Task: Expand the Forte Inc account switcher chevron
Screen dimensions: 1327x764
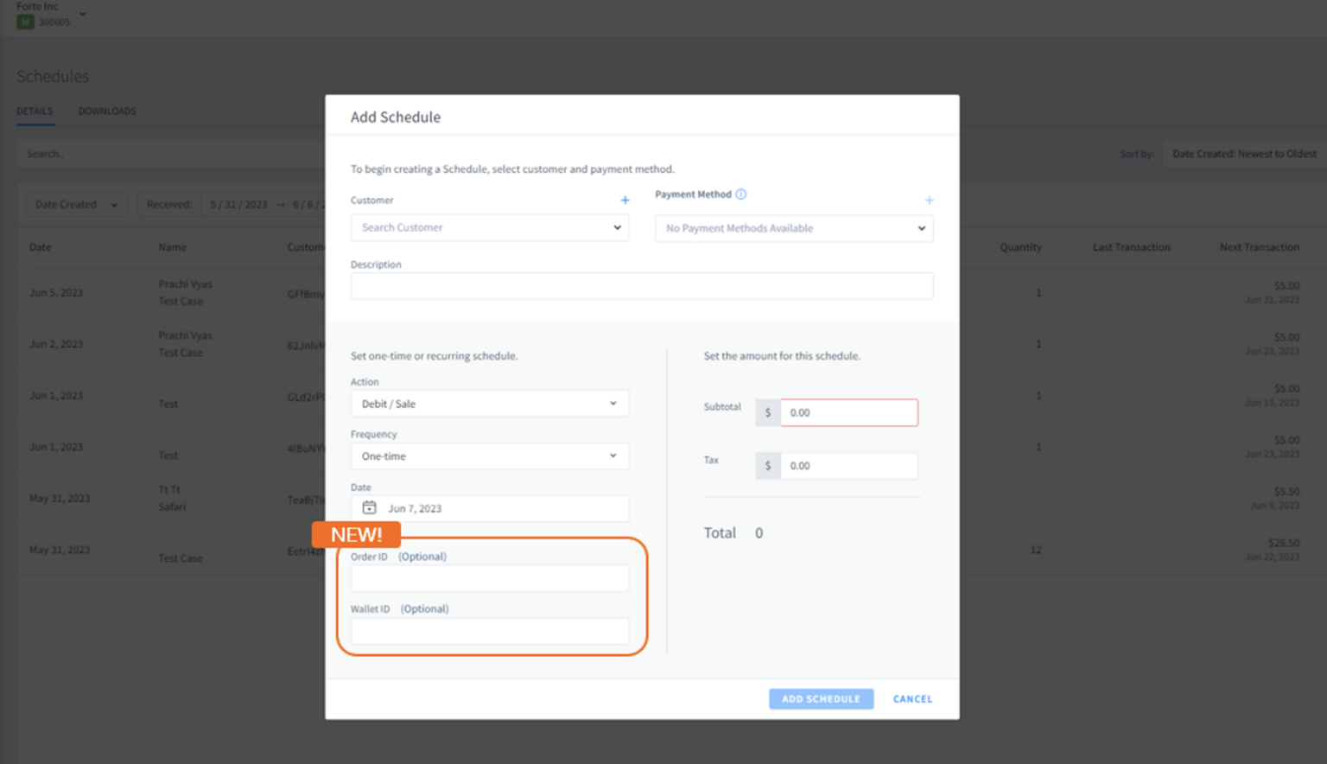Action: pyautogui.click(x=81, y=15)
